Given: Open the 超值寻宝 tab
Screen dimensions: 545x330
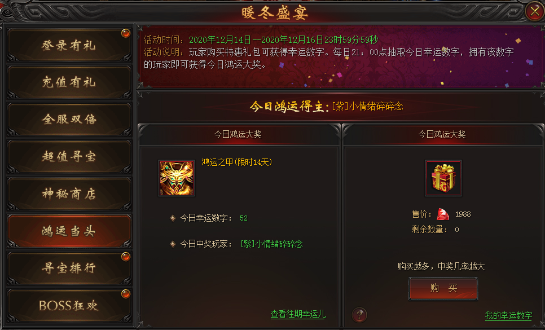Looking at the screenshot, I should point(69,157).
